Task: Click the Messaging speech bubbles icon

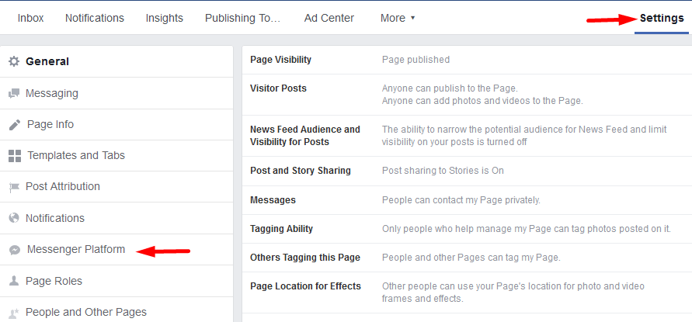Action: pos(14,94)
